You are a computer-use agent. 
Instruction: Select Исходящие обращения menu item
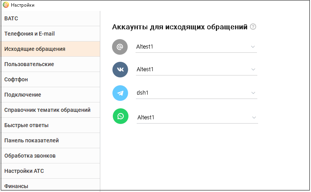(51, 49)
